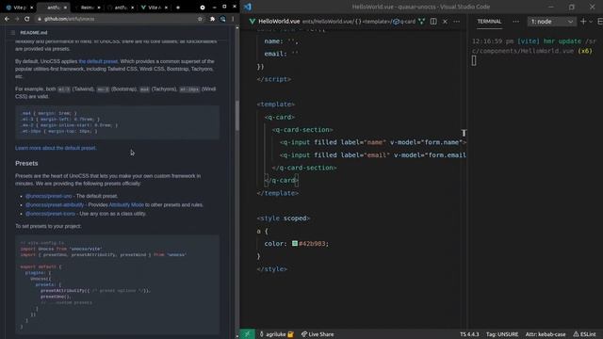Click the agriluke status bar item

(276, 334)
